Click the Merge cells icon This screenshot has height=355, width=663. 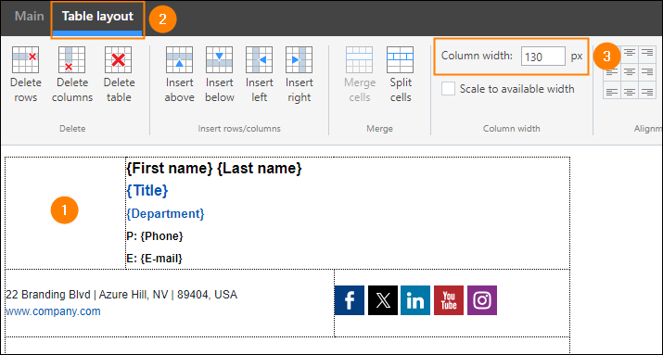[x=360, y=60]
